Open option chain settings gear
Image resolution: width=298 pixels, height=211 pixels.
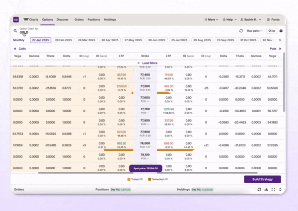(281, 31)
